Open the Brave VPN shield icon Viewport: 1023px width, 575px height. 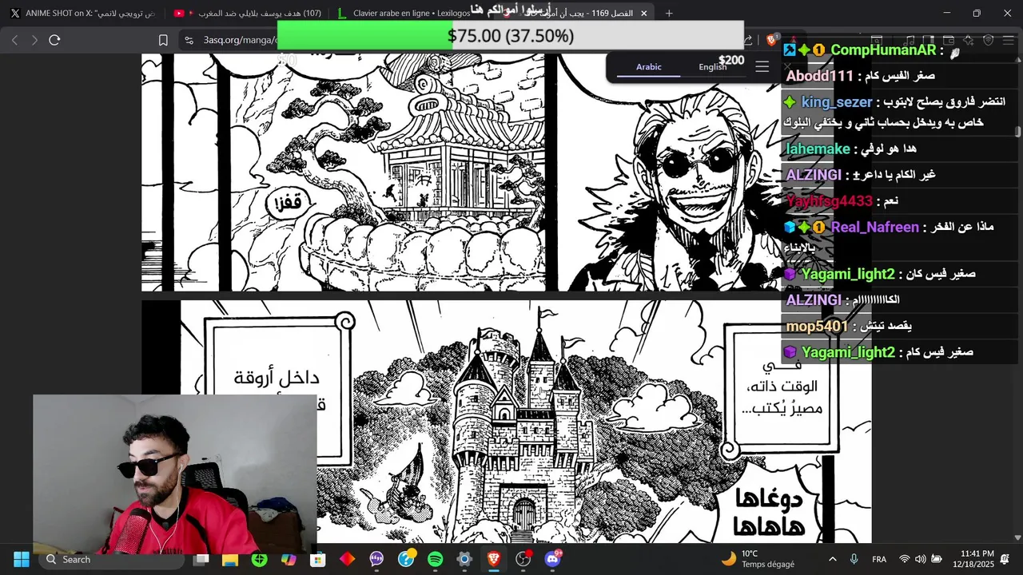pos(988,40)
